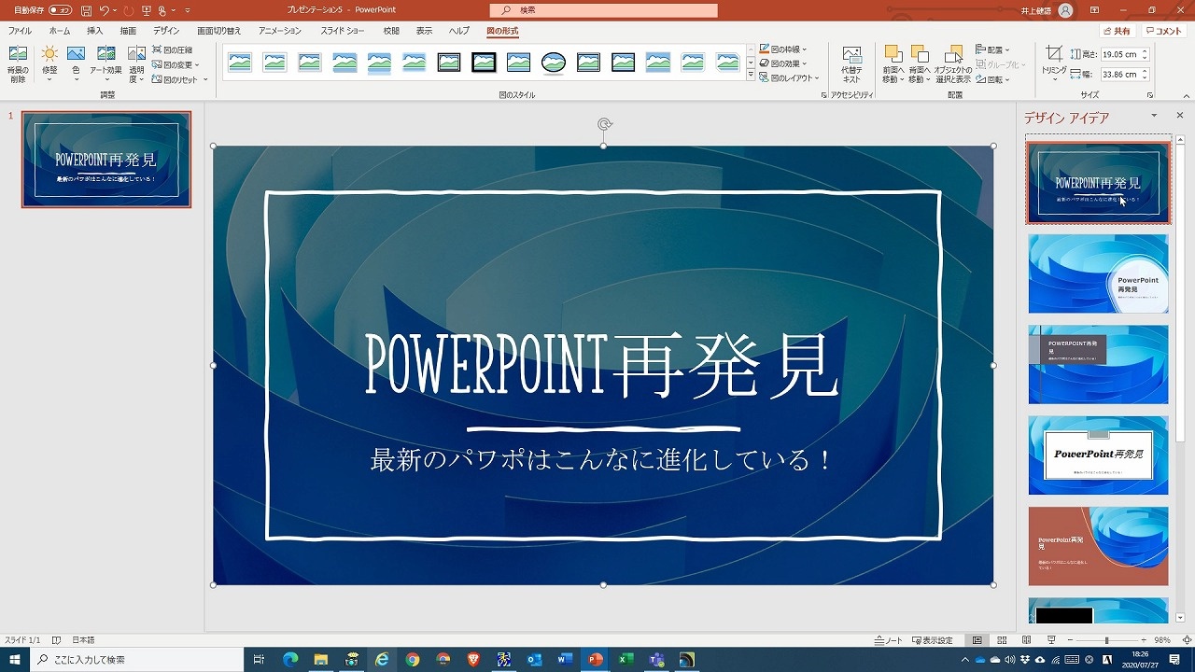The height and width of the screenshot is (672, 1195).
Task: Apply the first picture style in gallery
Action: [240, 63]
